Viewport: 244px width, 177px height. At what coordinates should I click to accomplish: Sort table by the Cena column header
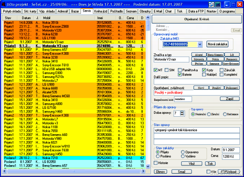pyautogui.click(x=131, y=18)
